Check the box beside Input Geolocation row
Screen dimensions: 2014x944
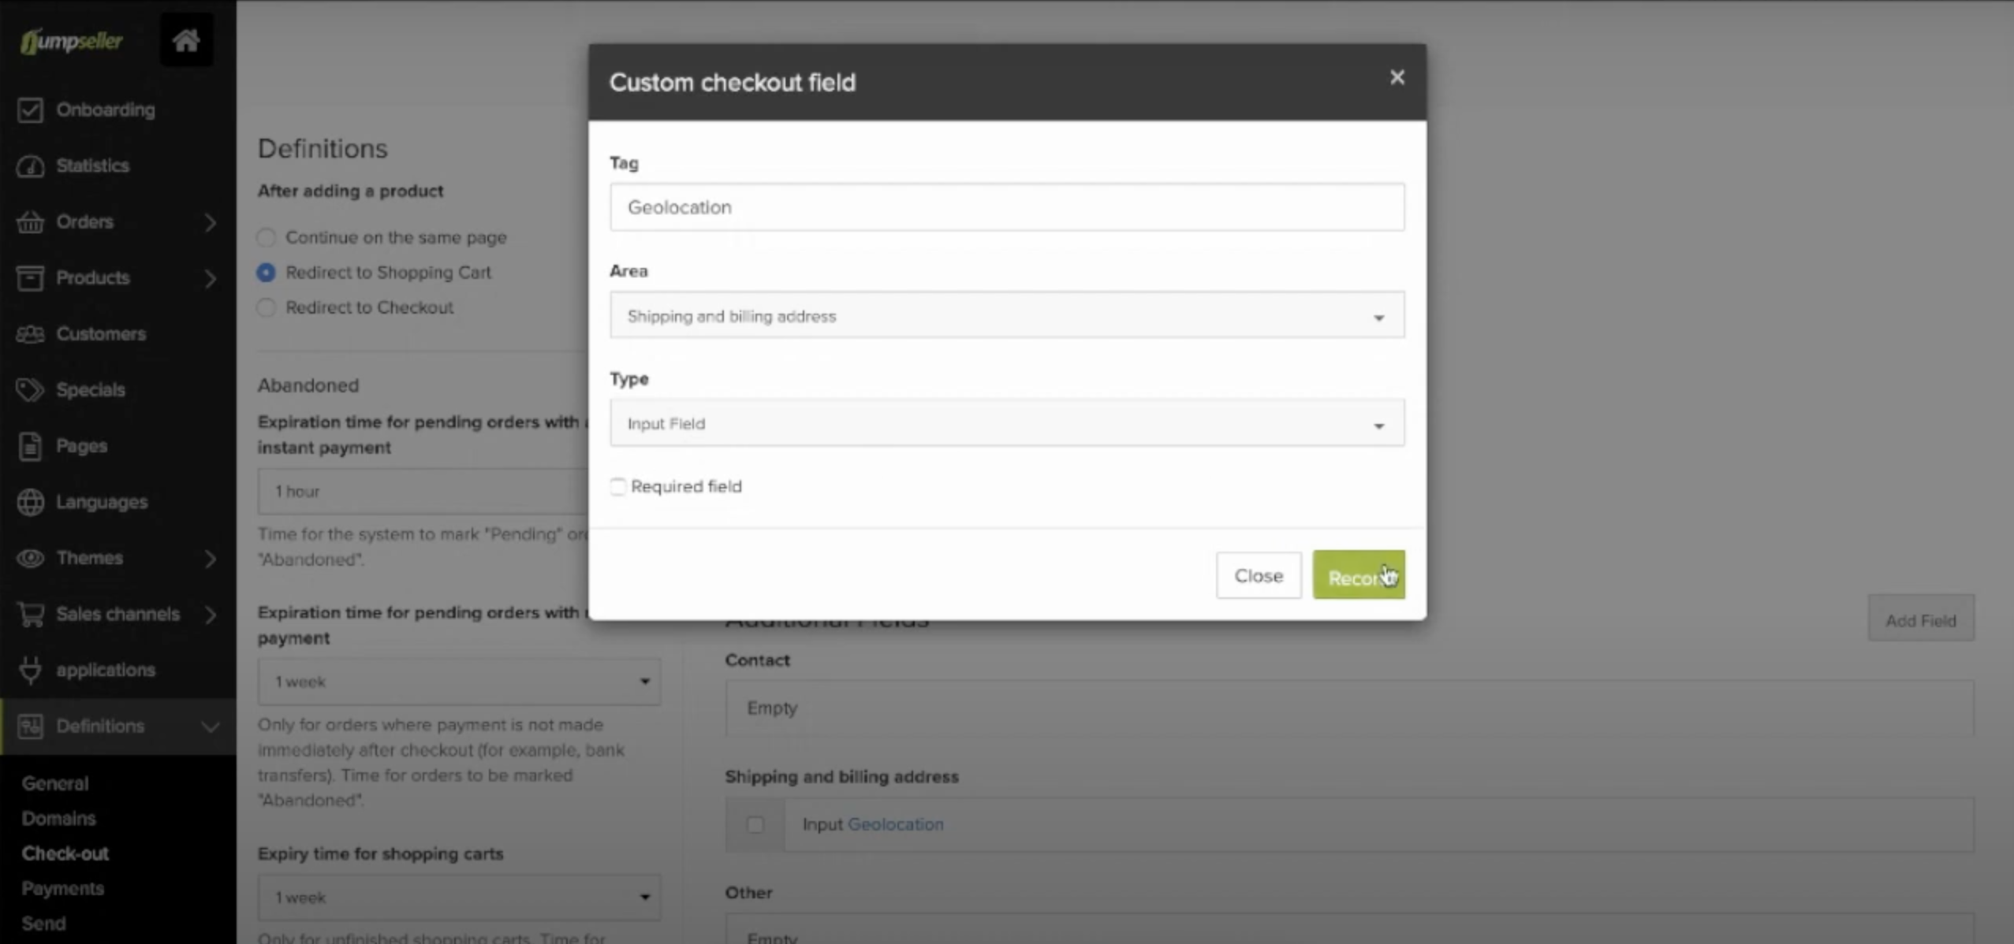tap(755, 824)
